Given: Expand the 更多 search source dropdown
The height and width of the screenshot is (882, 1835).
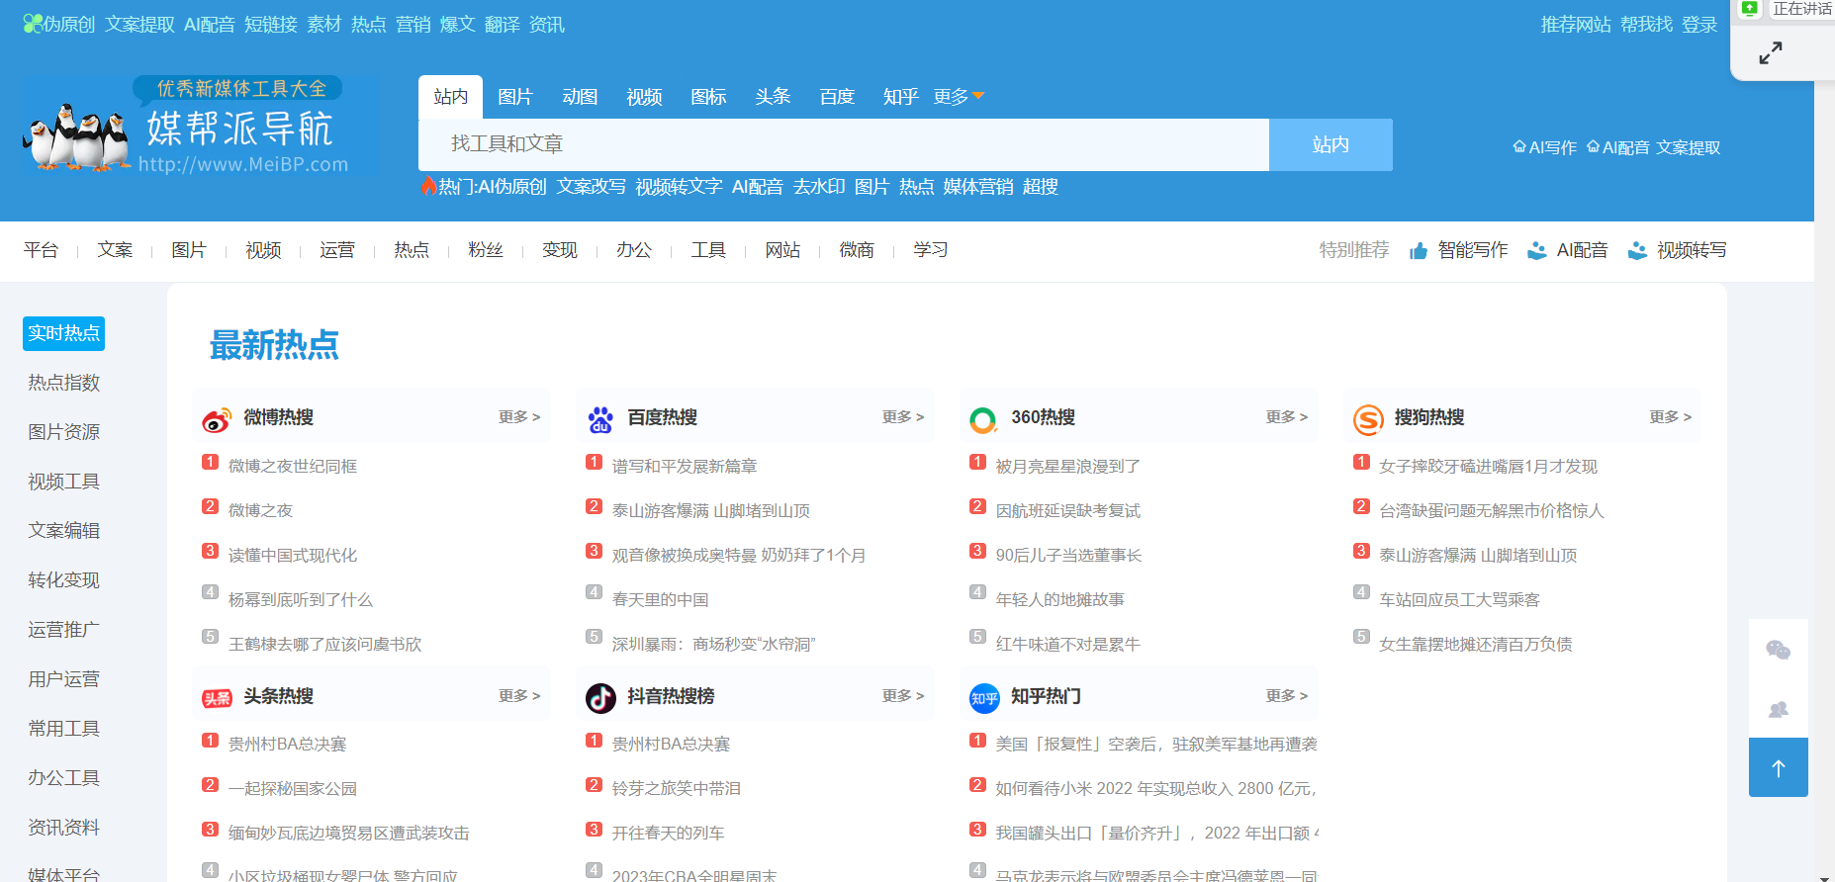Looking at the screenshot, I should (959, 97).
